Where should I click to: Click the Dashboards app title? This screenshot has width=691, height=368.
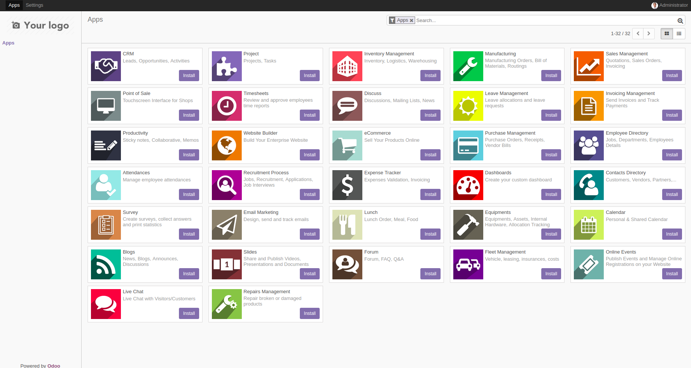(x=498, y=173)
